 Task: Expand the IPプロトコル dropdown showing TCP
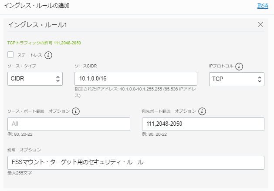(x=237, y=79)
